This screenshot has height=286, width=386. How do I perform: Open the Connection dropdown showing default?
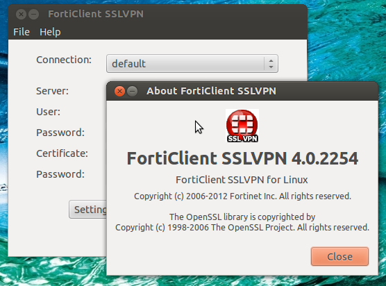click(x=192, y=64)
